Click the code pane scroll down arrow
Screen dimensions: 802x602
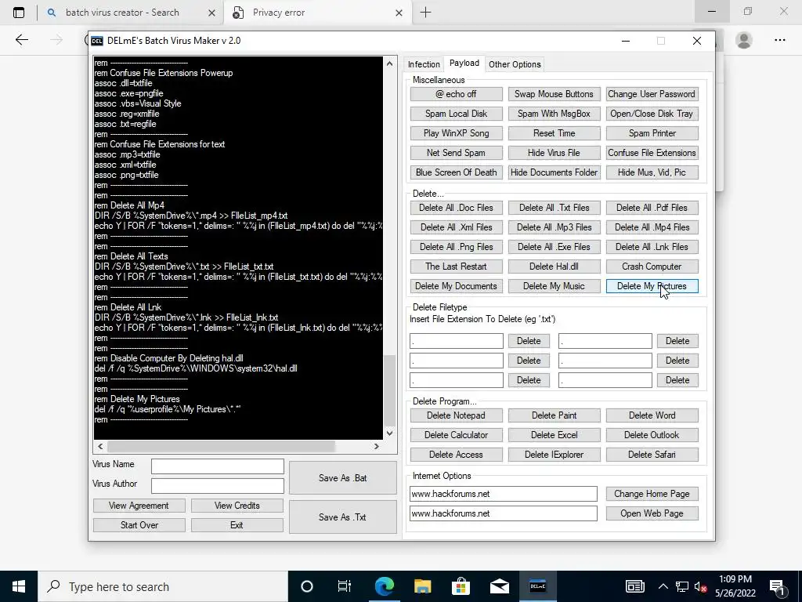point(390,433)
